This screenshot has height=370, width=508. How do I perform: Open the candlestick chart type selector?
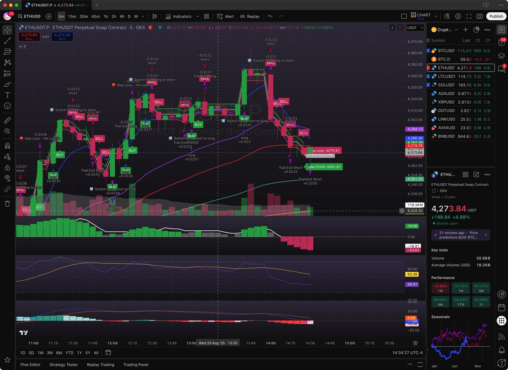(x=155, y=17)
